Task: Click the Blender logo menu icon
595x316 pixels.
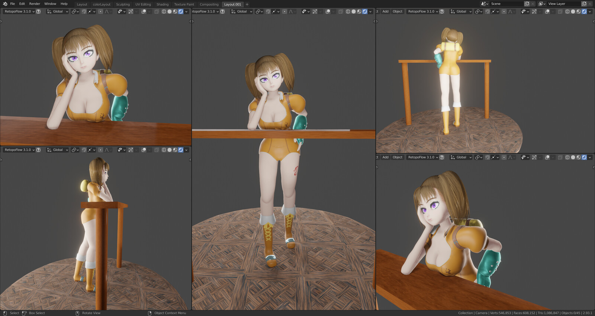Action: [x=5, y=4]
